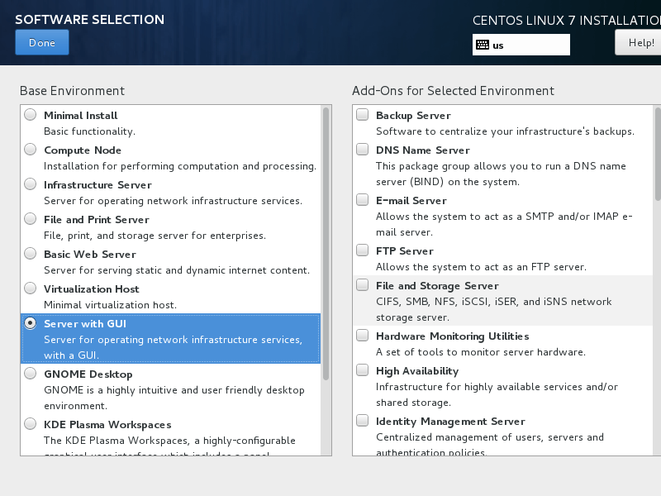Choose the Virtualization Host environment
This screenshot has width=661, height=496.
coord(30,289)
